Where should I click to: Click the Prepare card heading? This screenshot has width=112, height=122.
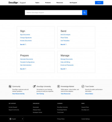click(24, 56)
